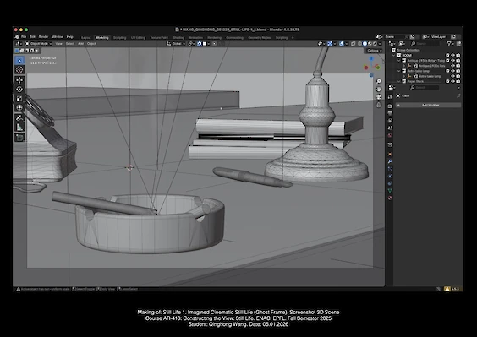Viewport: 477px width, 337px height.
Task: Switch to the Layout workspace tab
Action: click(x=86, y=38)
